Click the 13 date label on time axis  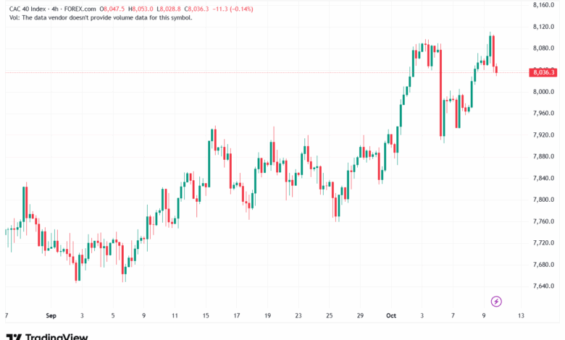tap(521, 316)
